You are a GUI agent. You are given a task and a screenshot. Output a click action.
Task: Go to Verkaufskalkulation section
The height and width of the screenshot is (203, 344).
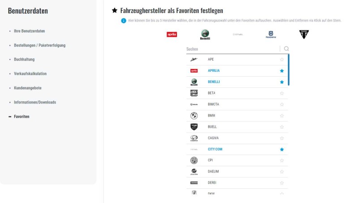point(30,73)
